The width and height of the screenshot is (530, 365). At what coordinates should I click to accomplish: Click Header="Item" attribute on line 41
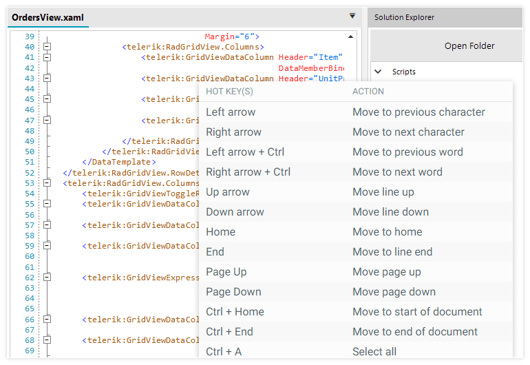click(310, 57)
